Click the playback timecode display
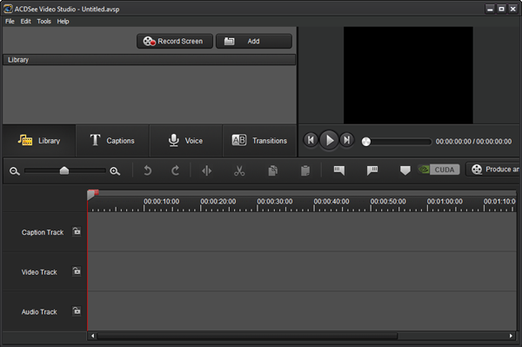Screen dimensions: 522x347 click(473, 142)
